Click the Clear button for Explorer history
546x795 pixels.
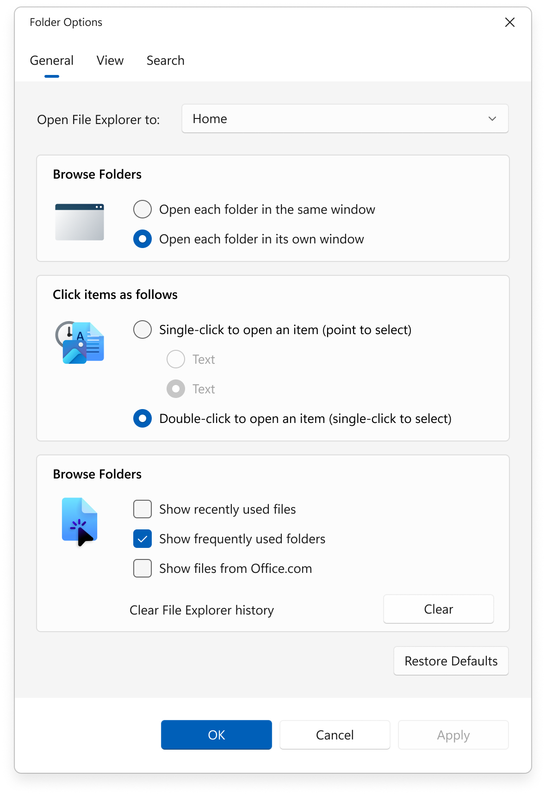pyautogui.click(x=438, y=609)
